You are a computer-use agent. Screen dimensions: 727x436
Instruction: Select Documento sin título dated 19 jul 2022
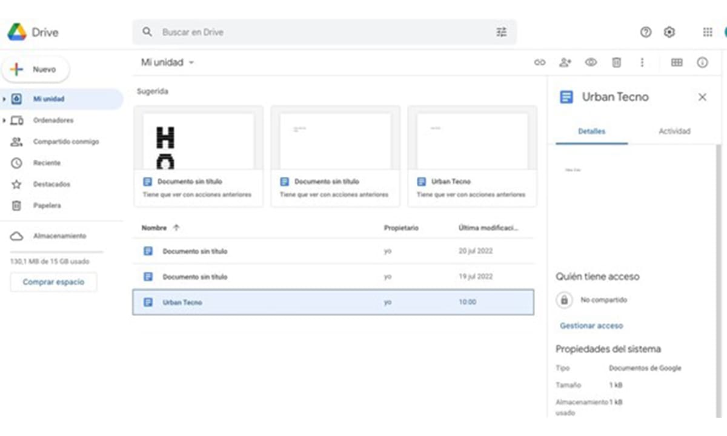pyautogui.click(x=333, y=277)
